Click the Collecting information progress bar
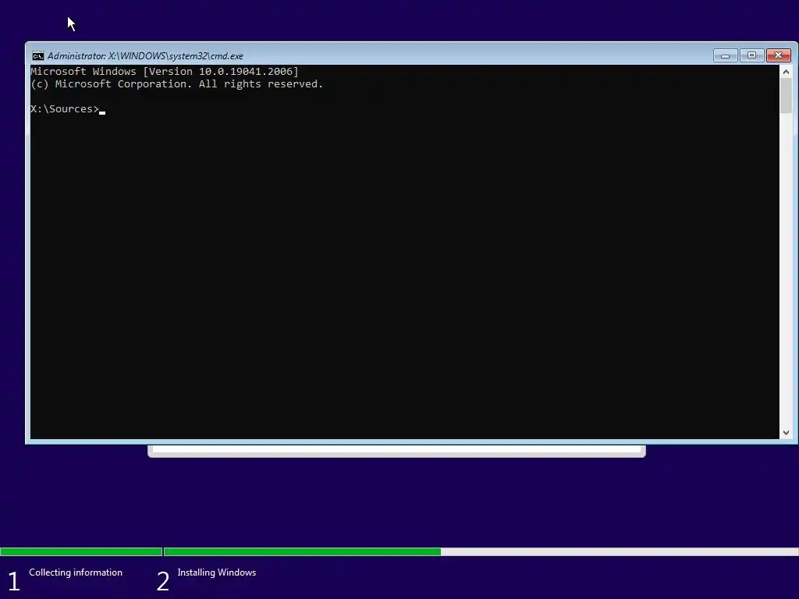The height and width of the screenshot is (599, 799). [81, 551]
